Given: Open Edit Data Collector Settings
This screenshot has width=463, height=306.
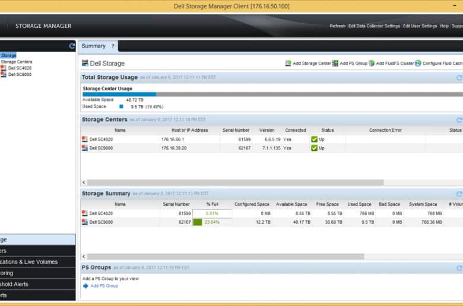Looking at the screenshot, I should click(374, 26).
